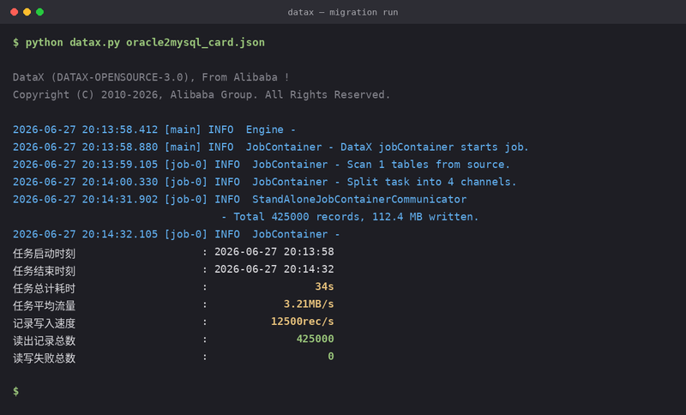Click the yellow minimize window button
This screenshot has height=415, width=686.
pos(27,12)
